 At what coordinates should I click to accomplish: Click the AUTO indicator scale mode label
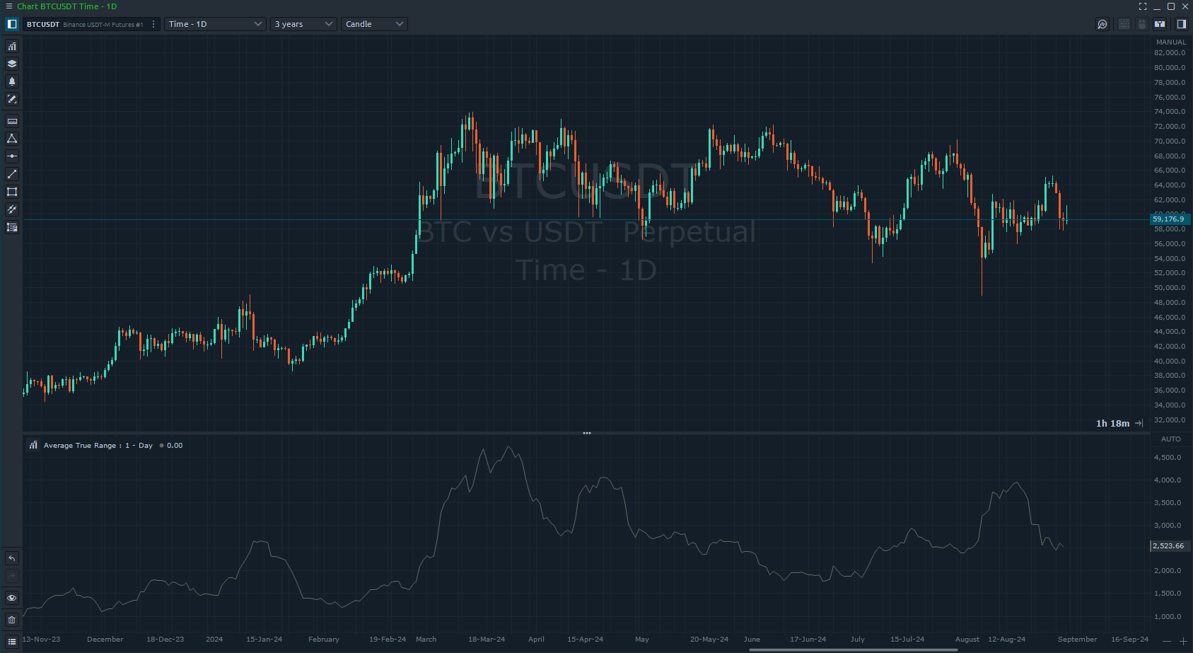(x=1171, y=439)
